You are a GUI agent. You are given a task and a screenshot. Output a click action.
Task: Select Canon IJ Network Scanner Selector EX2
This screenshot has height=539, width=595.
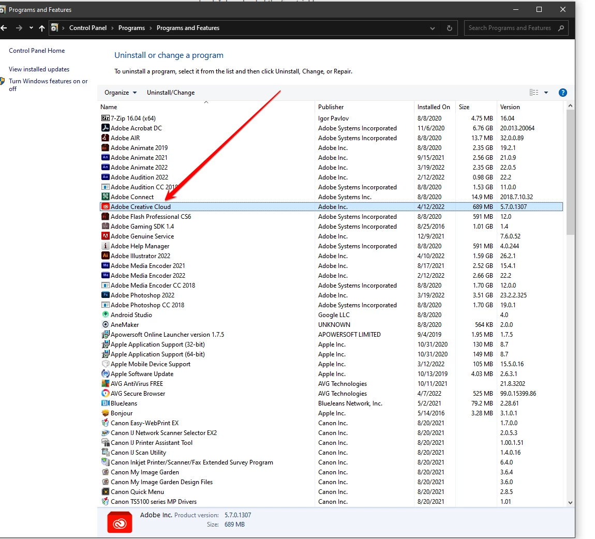tap(331, 433)
